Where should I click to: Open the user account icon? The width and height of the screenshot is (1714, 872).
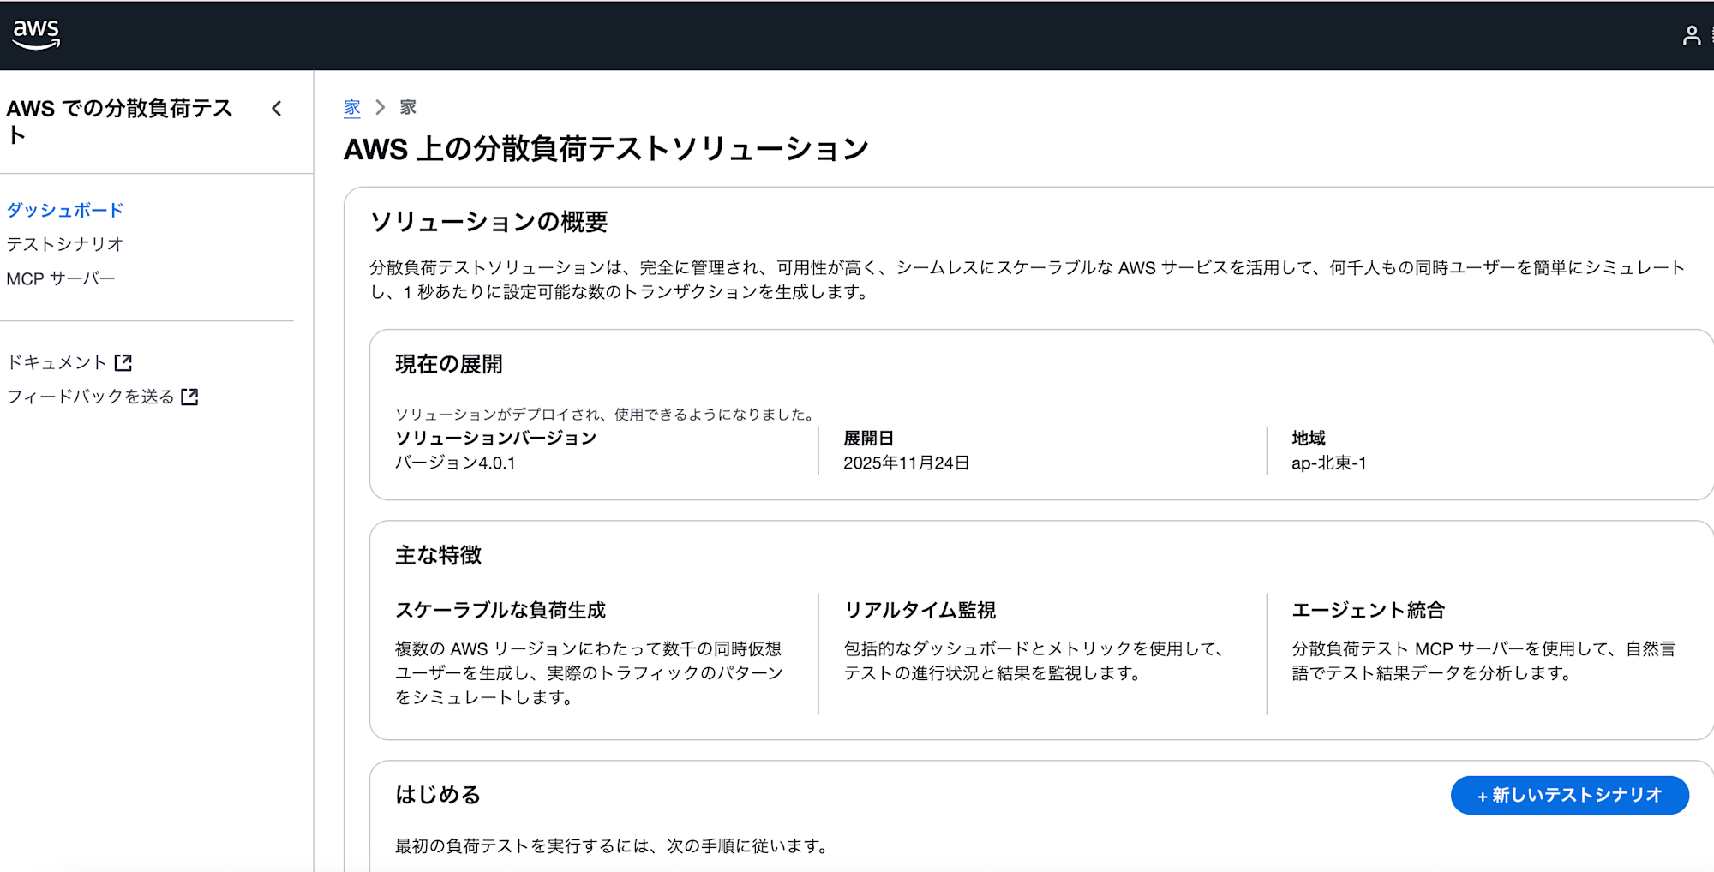1691,35
